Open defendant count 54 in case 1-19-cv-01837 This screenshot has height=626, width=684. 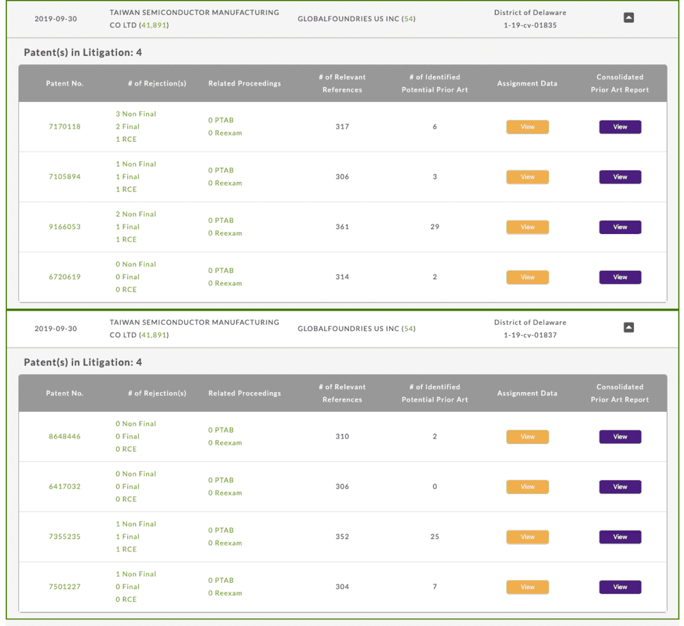pos(408,328)
